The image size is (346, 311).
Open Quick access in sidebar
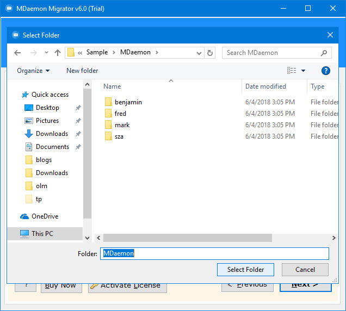(x=50, y=95)
